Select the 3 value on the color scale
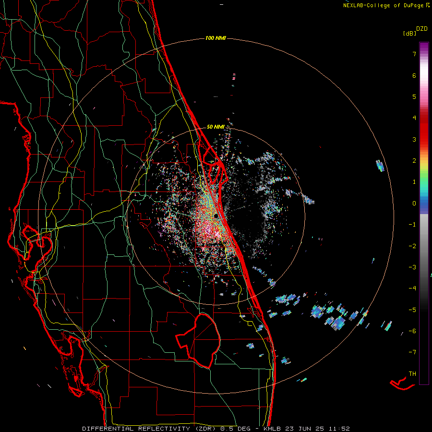Image resolution: width=432 pixels, height=432 pixels. pos(414,139)
